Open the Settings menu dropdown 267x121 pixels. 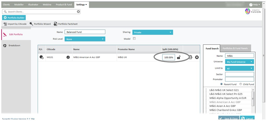82,5
